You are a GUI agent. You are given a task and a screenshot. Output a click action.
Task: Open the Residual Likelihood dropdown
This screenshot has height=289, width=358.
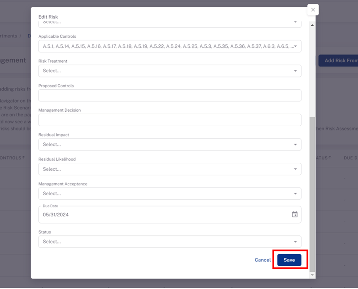coord(170,169)
